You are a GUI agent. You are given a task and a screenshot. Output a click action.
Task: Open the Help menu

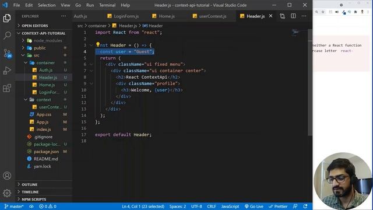coord(125,5)
